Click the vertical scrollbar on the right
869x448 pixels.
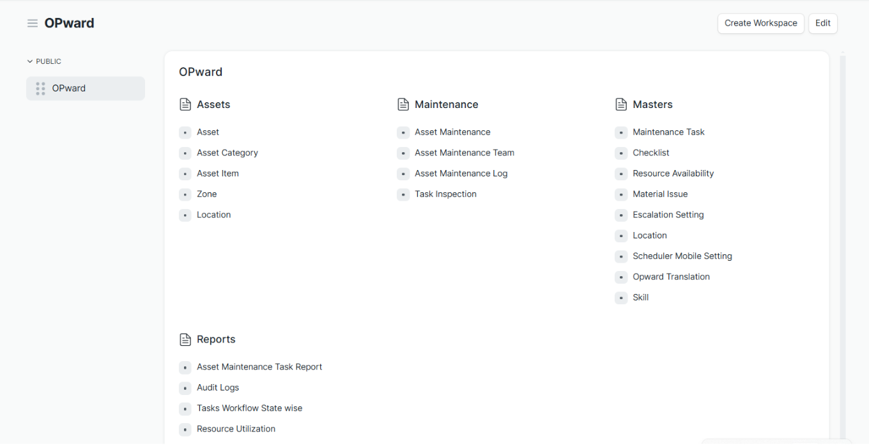[x=842, y=243]
